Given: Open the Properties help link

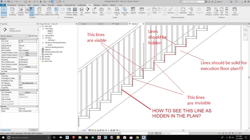Looking at the screenshot, I should 6,130.
